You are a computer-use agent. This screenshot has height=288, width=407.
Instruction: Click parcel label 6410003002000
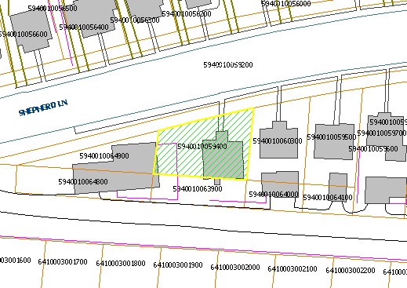tap(235, 268)
